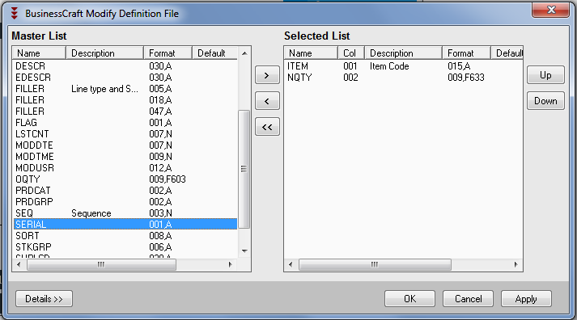Image resolution: width=577 pixels, height=320 pixels.
Task: Select the OQTY row in Master List
Action: click(x=125, y=179)
